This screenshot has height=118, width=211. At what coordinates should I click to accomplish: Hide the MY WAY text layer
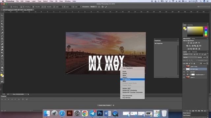pos(184,72)
